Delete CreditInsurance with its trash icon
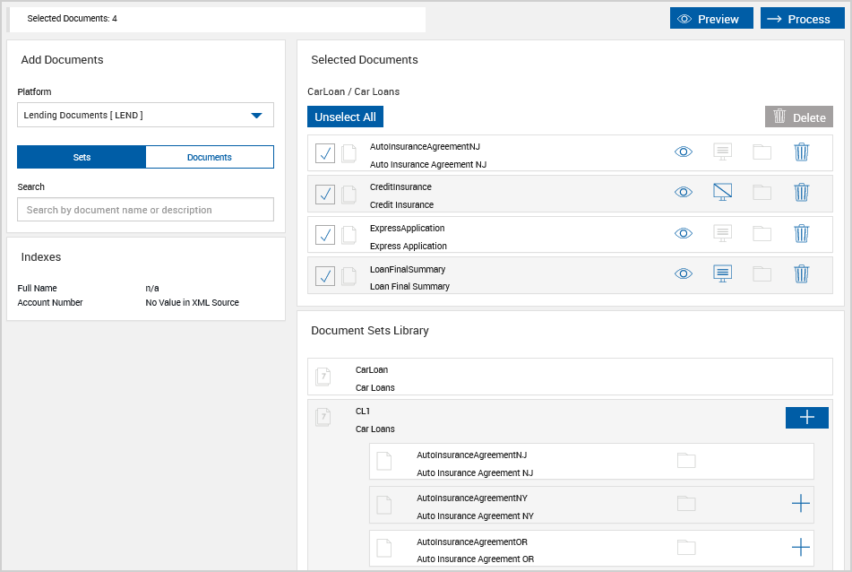Viewport: 852px width, 572px height. (802, 192)
